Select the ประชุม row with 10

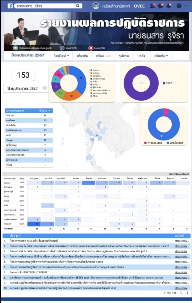click(x=29, y=140)
